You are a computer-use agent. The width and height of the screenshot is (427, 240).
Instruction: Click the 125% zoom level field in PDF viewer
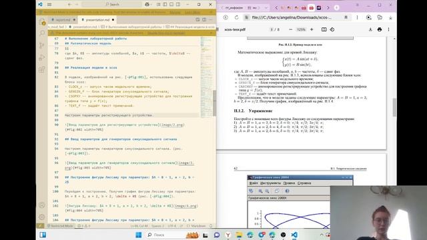tap(301, 29)
